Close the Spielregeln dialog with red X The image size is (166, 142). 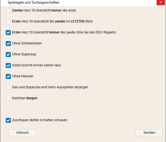click(x=160, y=2)
